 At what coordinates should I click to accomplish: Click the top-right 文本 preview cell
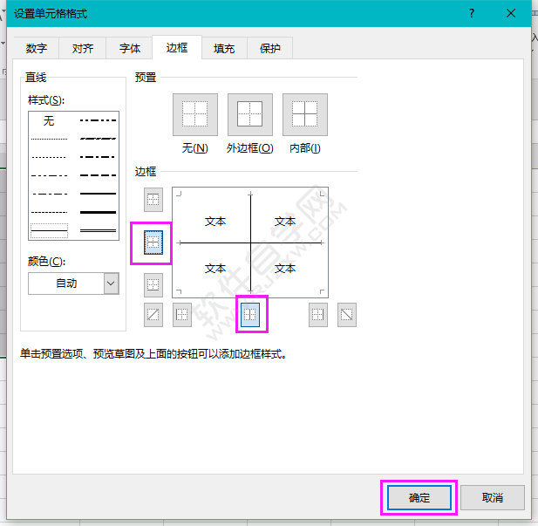pyautogui.click(x=285, y=222)
